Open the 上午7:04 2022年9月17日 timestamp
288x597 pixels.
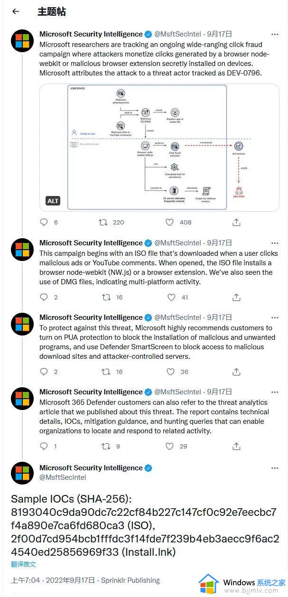click(x=53, y=580)
